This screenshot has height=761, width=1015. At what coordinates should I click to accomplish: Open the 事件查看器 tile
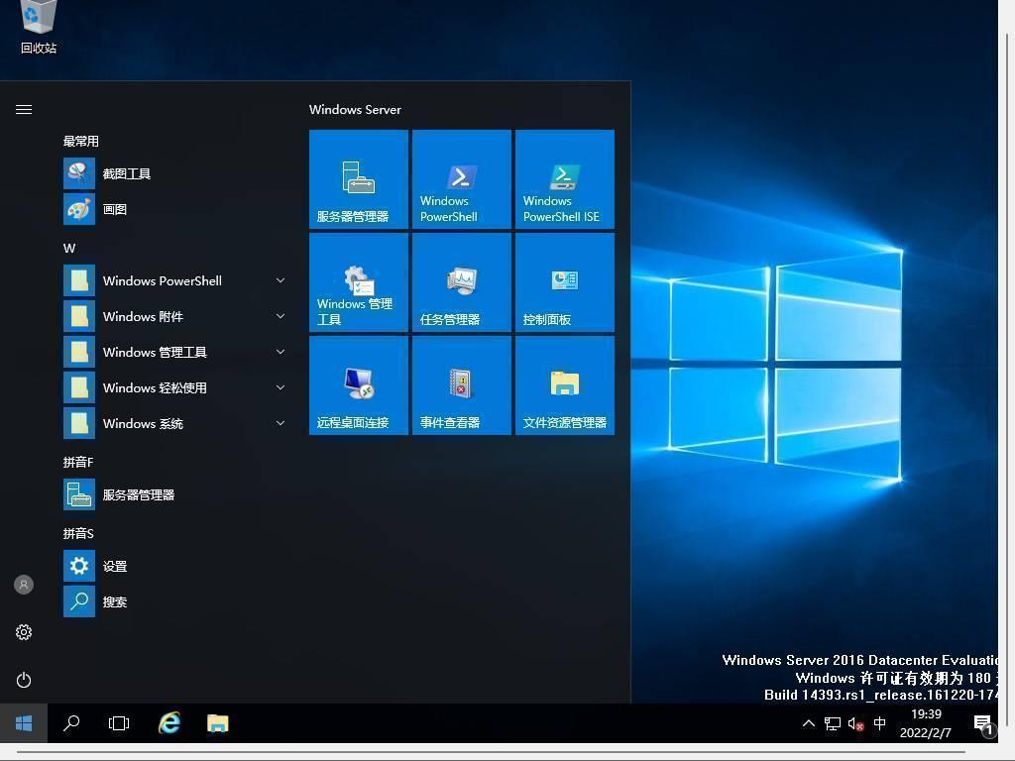pos(462,385)
